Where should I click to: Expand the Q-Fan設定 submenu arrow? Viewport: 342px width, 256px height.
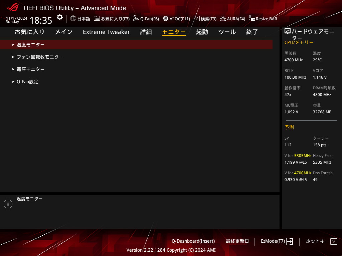pyautogui.click(x=13, y=82)
